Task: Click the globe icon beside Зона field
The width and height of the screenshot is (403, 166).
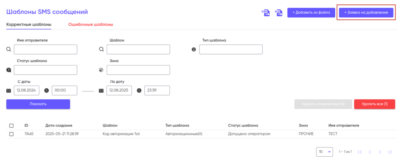Action: pyautogui.click(x=101, y=70)
